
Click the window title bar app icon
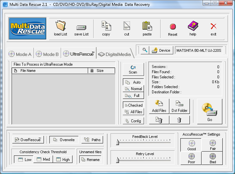(5, 5)
